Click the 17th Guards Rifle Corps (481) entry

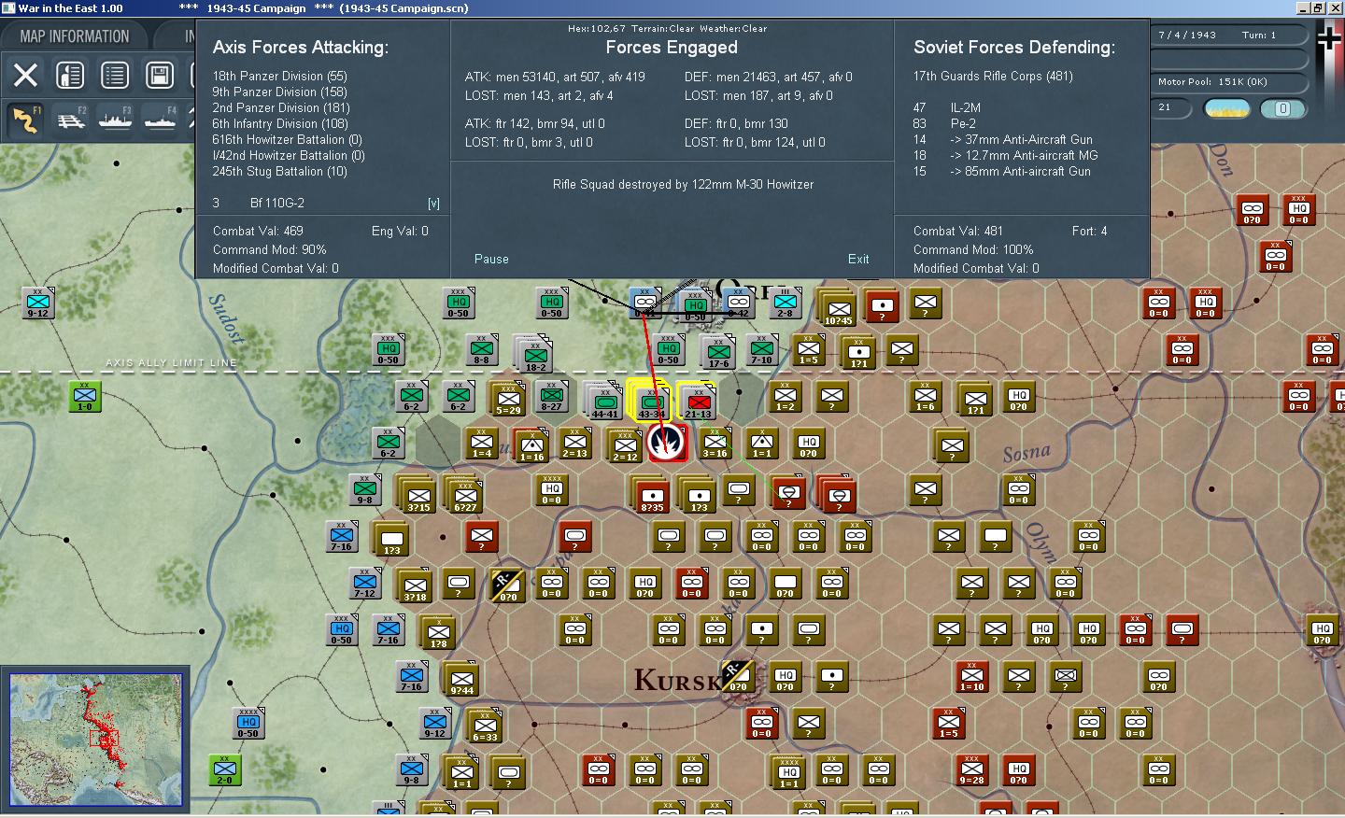[993, 76]
